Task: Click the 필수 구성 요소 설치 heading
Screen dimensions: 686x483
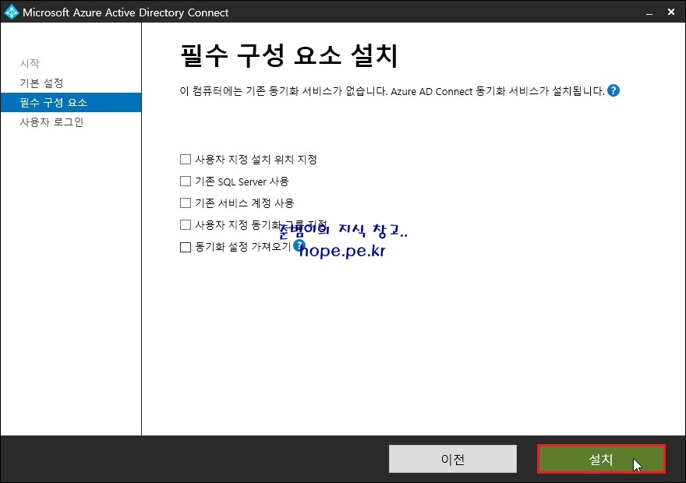Action: (289, 55)
